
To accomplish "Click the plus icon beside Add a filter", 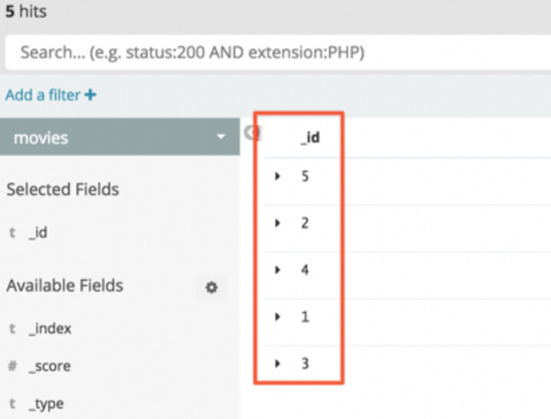I will tap(91, 95).
